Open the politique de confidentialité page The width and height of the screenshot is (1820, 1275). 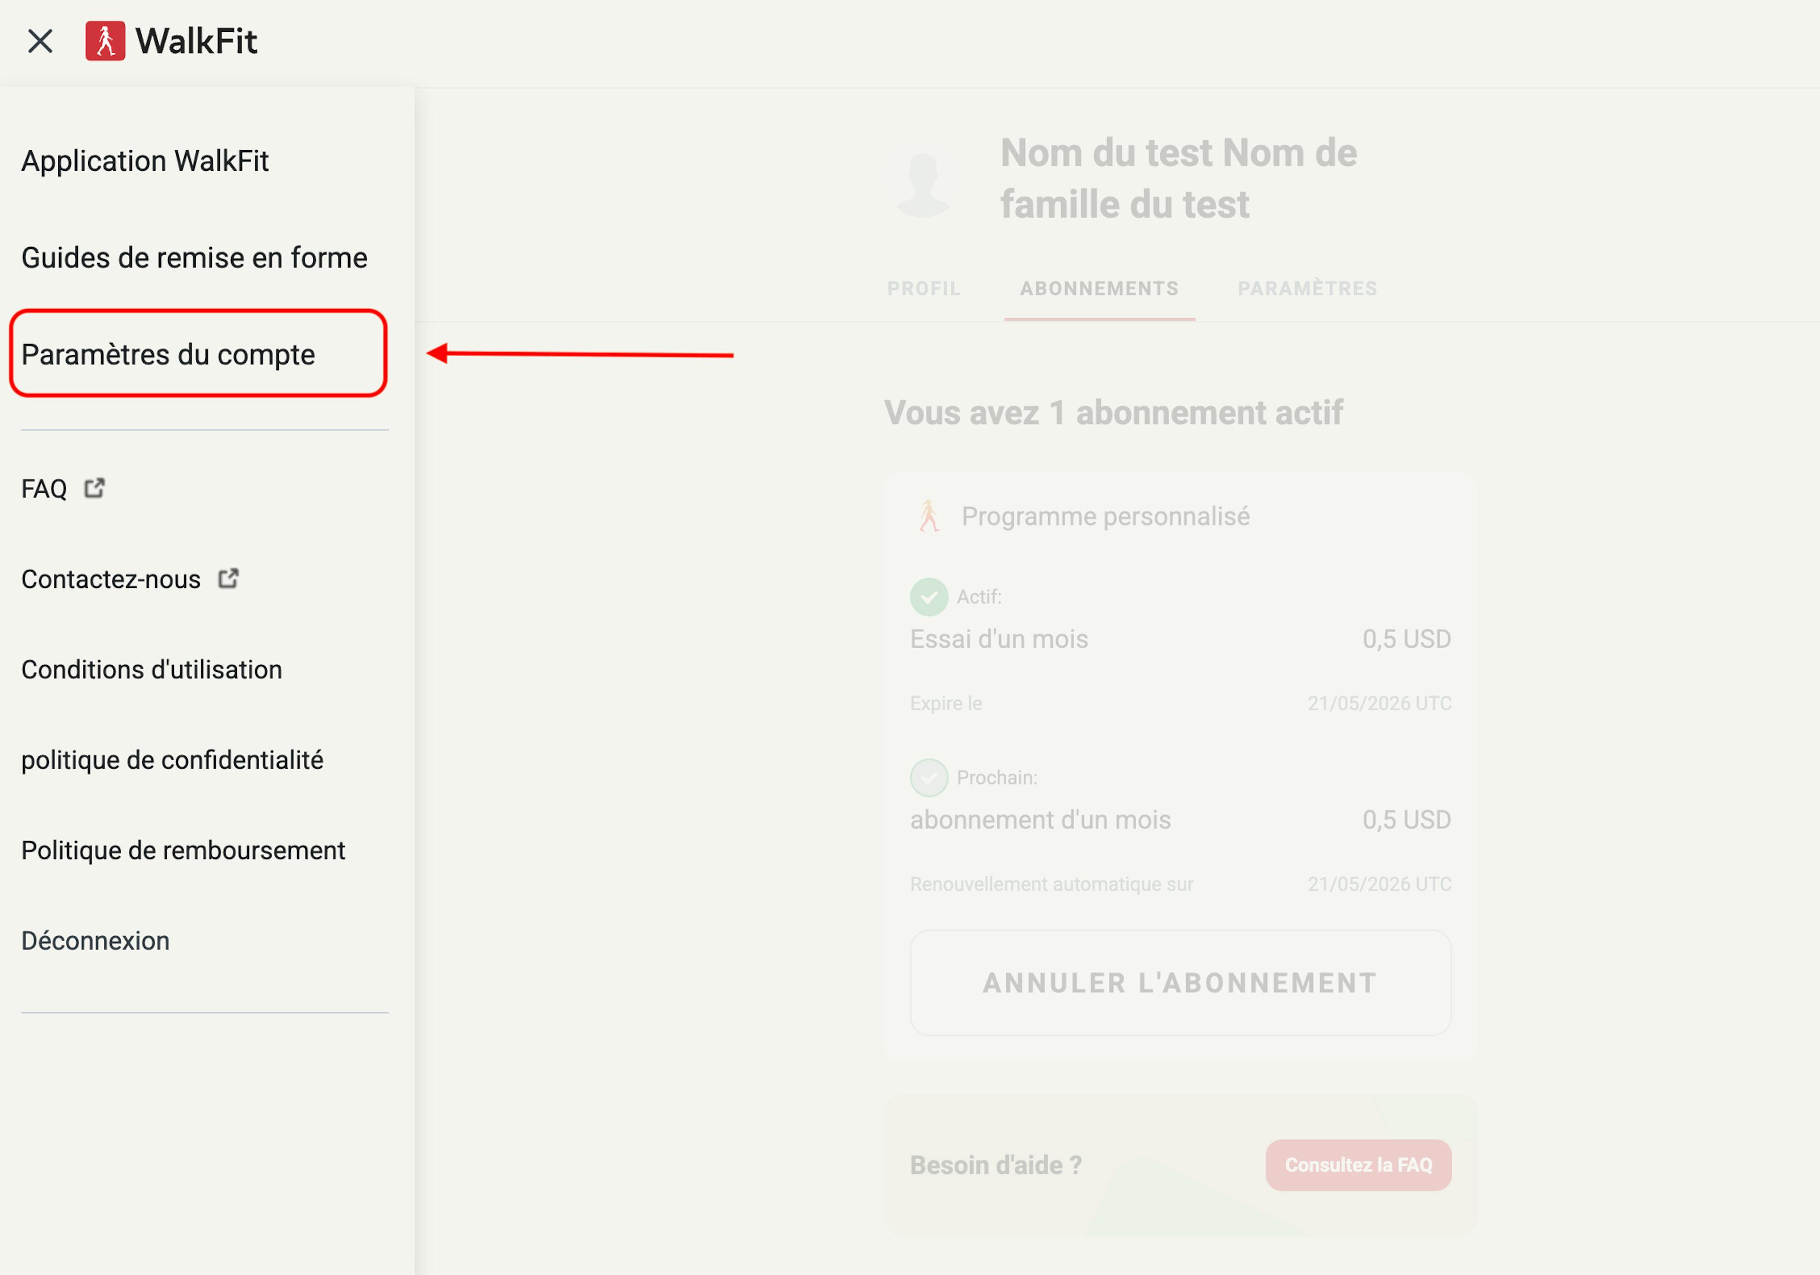172,761
